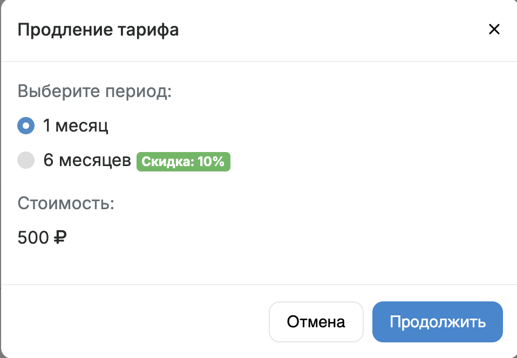Select the "6 месяцев" radio button
This screenshot has width=517, height=358.
pos(26,161)
